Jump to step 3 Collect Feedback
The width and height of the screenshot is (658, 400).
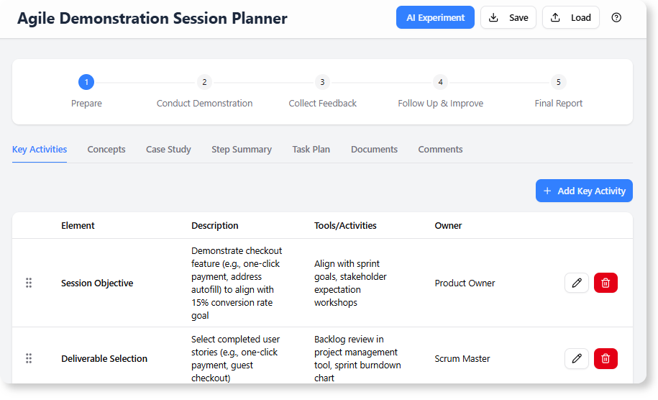(322, 83)
